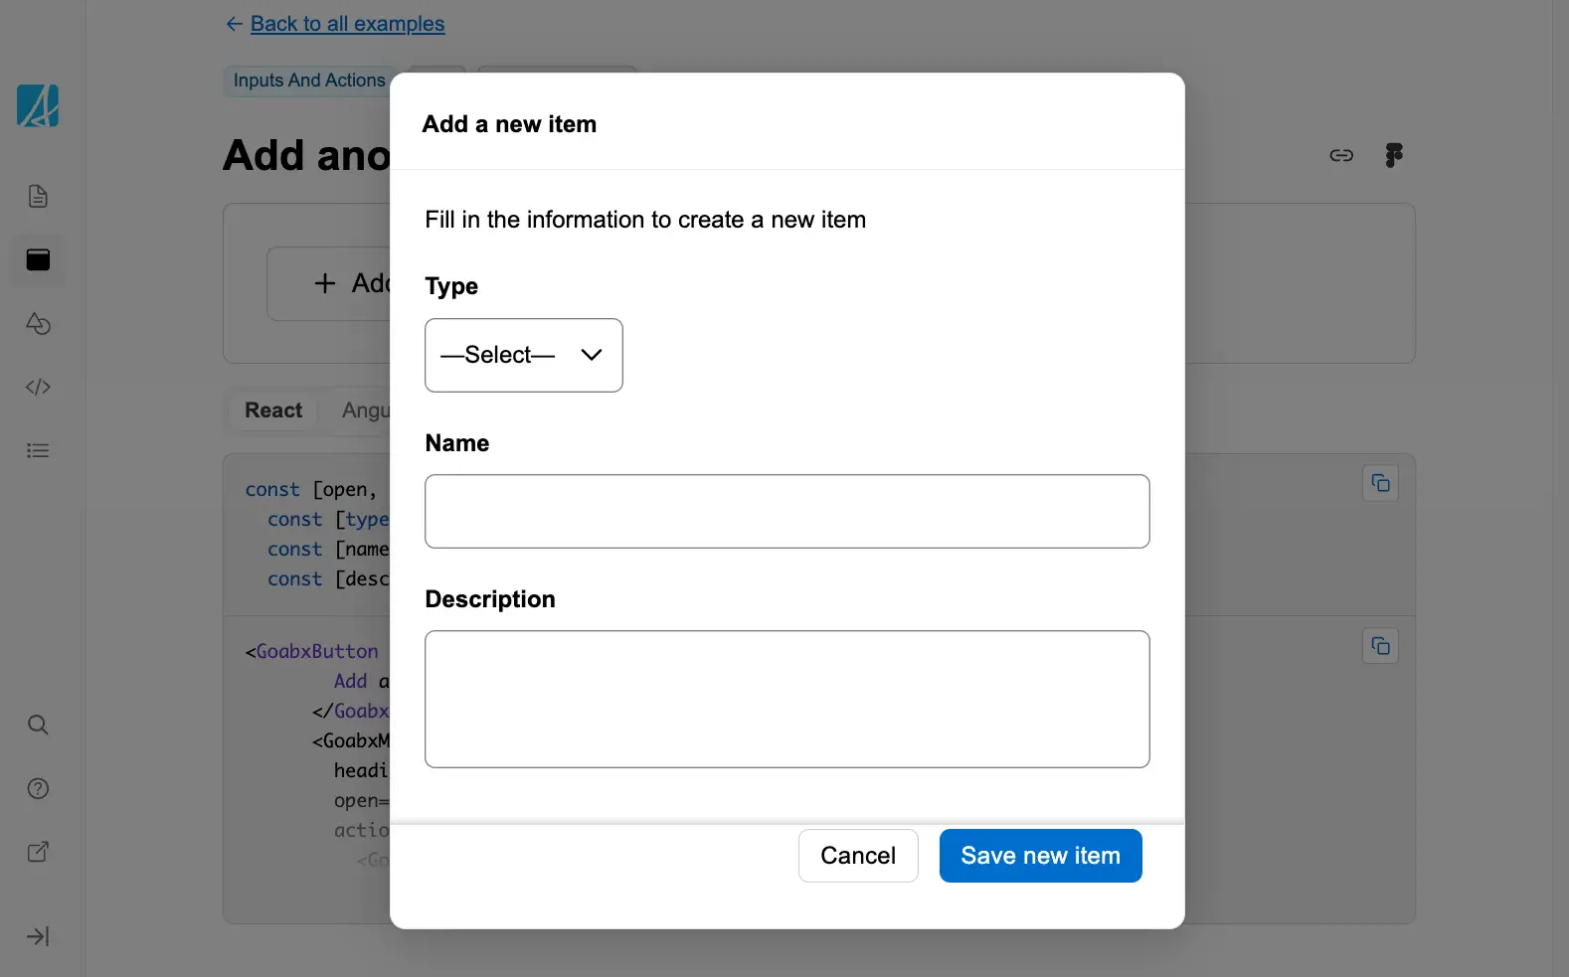1569x977 pixels.
Task: Expand the sidebar with the arrow icon
Action: [x=38, y=936]
